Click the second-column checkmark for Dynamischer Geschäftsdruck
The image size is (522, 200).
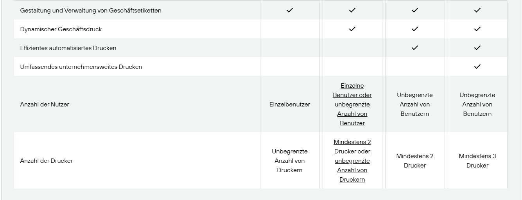pyautogui.click(x=352, y=29)
